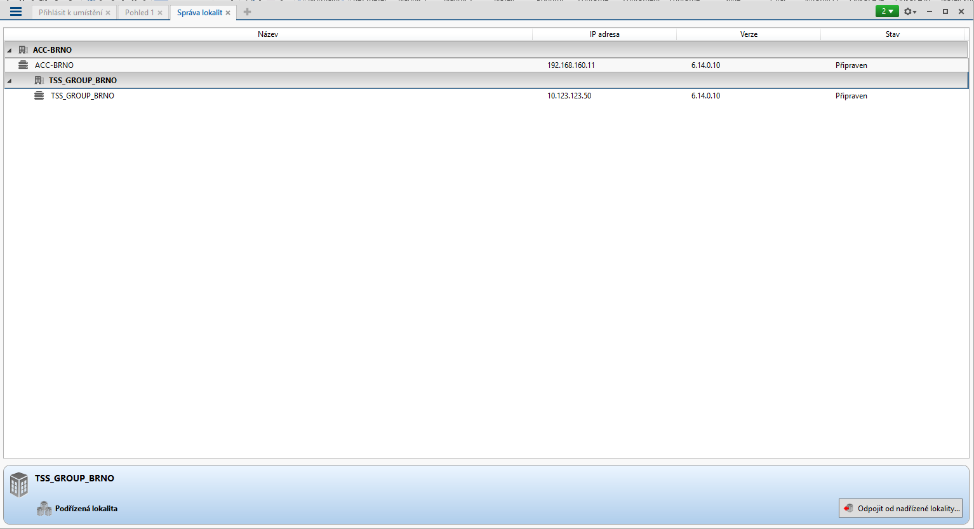974x529 pixels.
Task: Close the Pohled 1 tab
Action: [160, 13]
